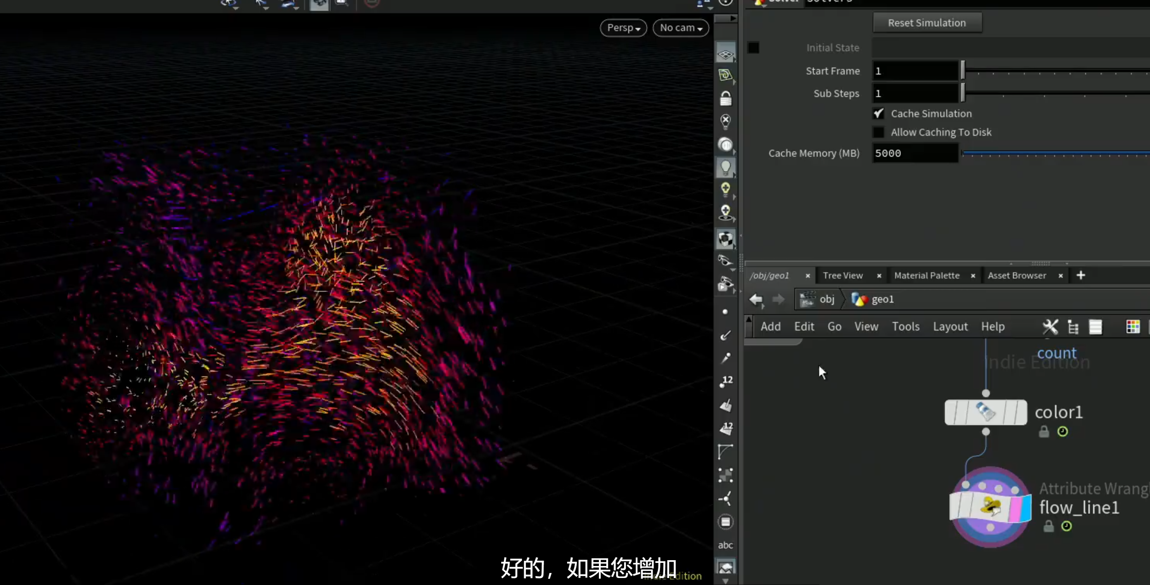
Task: Show the network color palette grid icon
Action: point(1133,326)
